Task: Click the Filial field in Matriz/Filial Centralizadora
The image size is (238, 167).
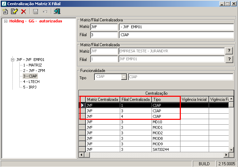Action: (x=104, y=35)
